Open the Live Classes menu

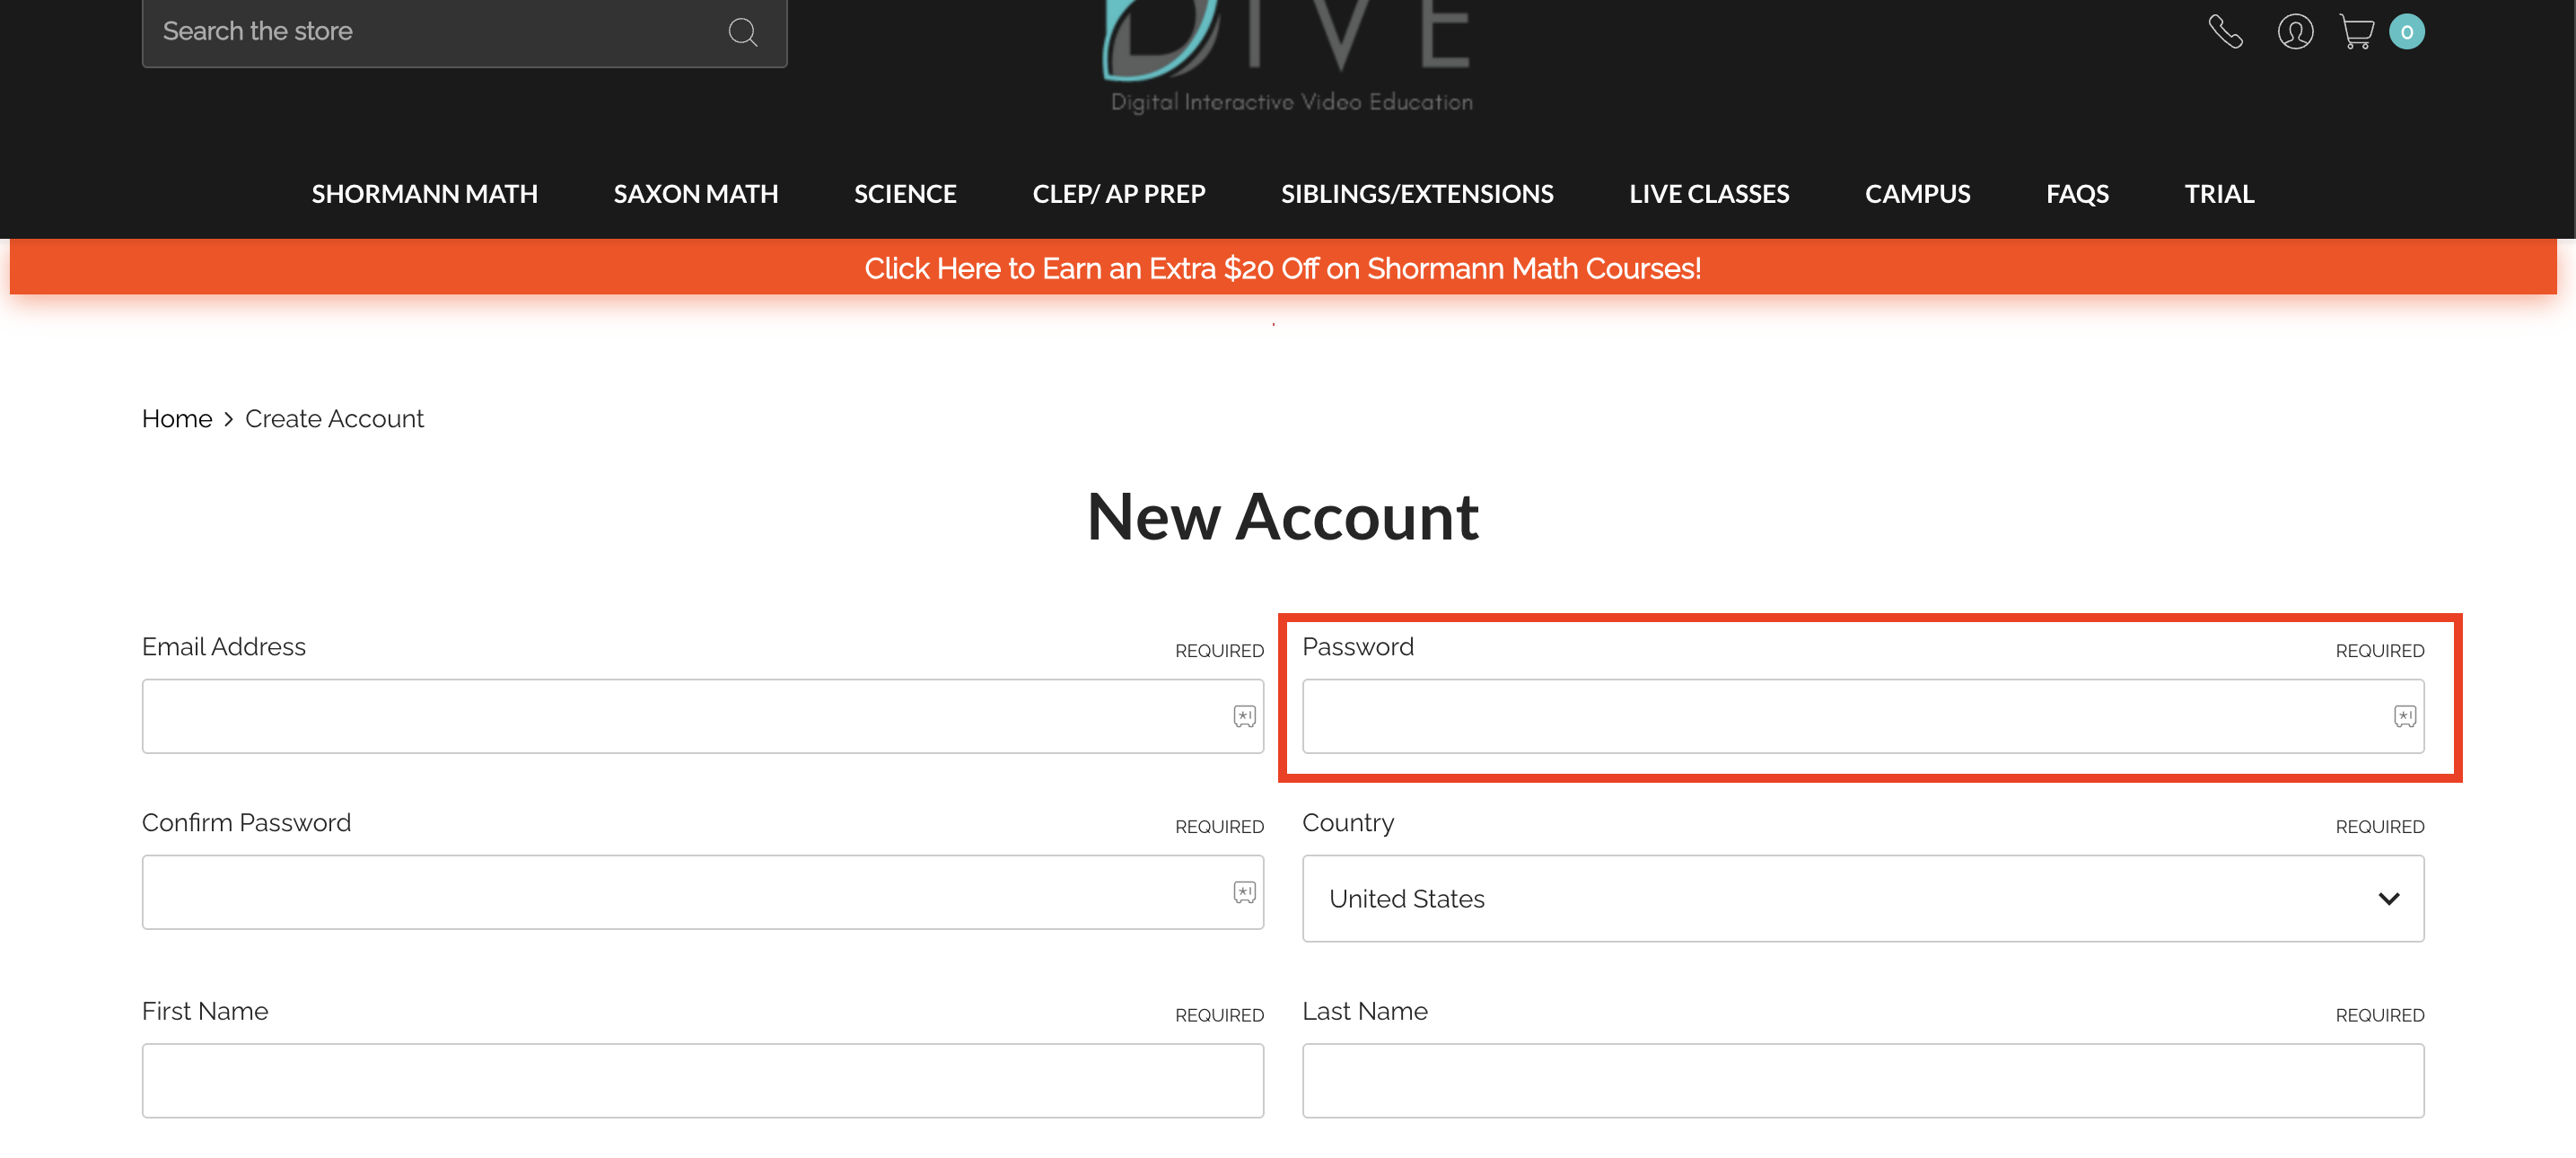click(x=1709, y=194)
